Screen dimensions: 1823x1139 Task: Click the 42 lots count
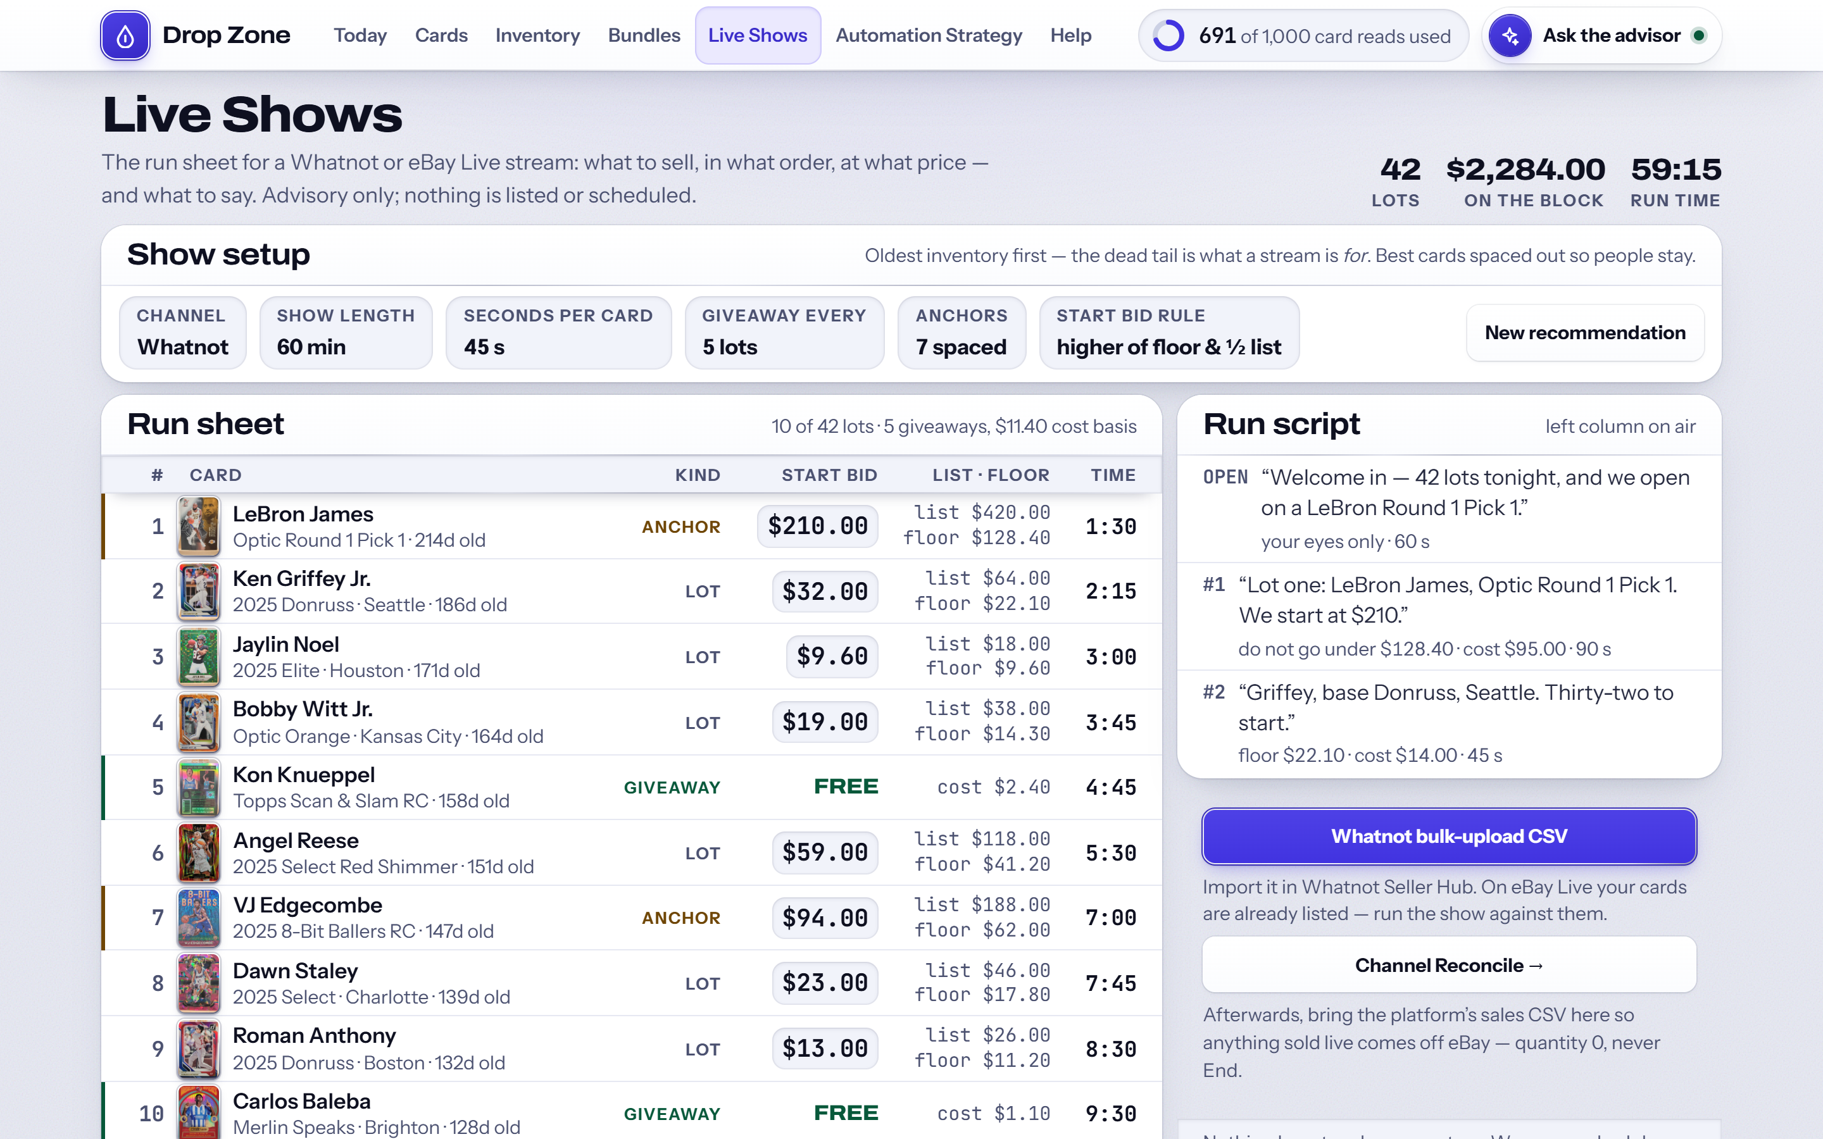1400,170
